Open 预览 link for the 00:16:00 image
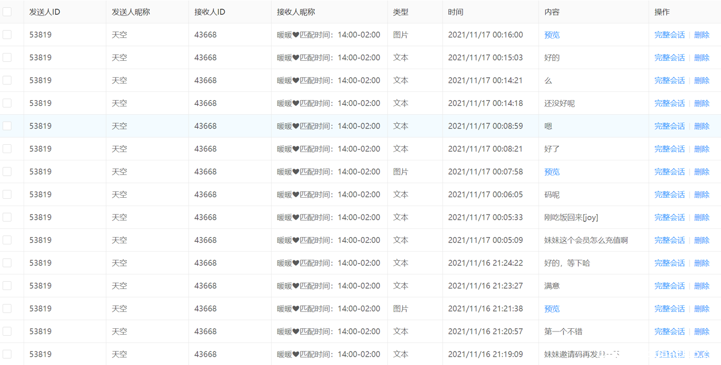 [552, 35]
